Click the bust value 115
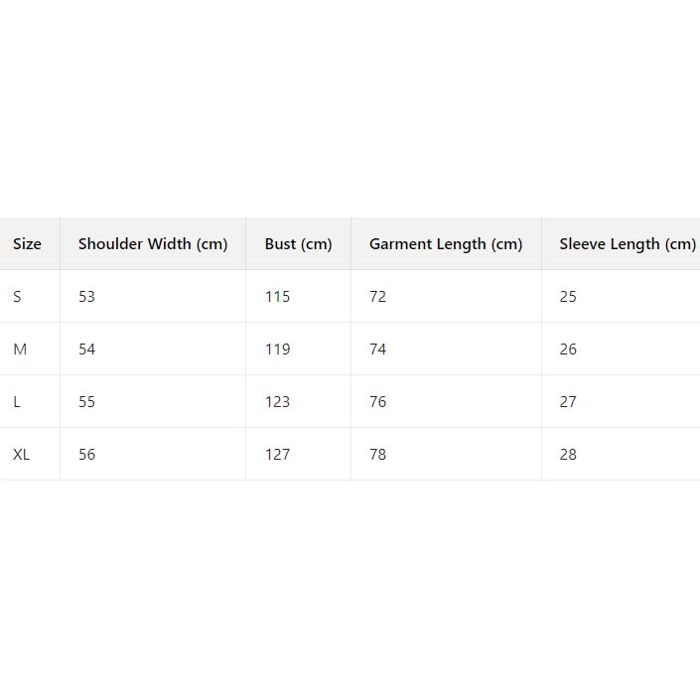700x700 pixels. point(277,297)
